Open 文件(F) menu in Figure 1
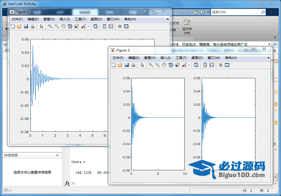This screenshot has width=281, height=196. pyautogui.click(x=17, y=19)
